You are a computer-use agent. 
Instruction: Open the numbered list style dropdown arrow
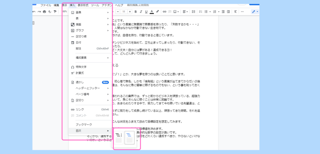tap(219, 12)
